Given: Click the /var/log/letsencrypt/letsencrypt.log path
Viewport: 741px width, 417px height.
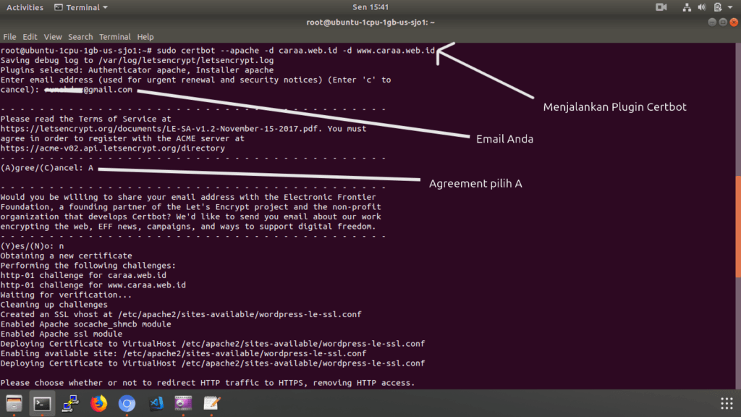Looking at the screenshot, I should [186, 60].
